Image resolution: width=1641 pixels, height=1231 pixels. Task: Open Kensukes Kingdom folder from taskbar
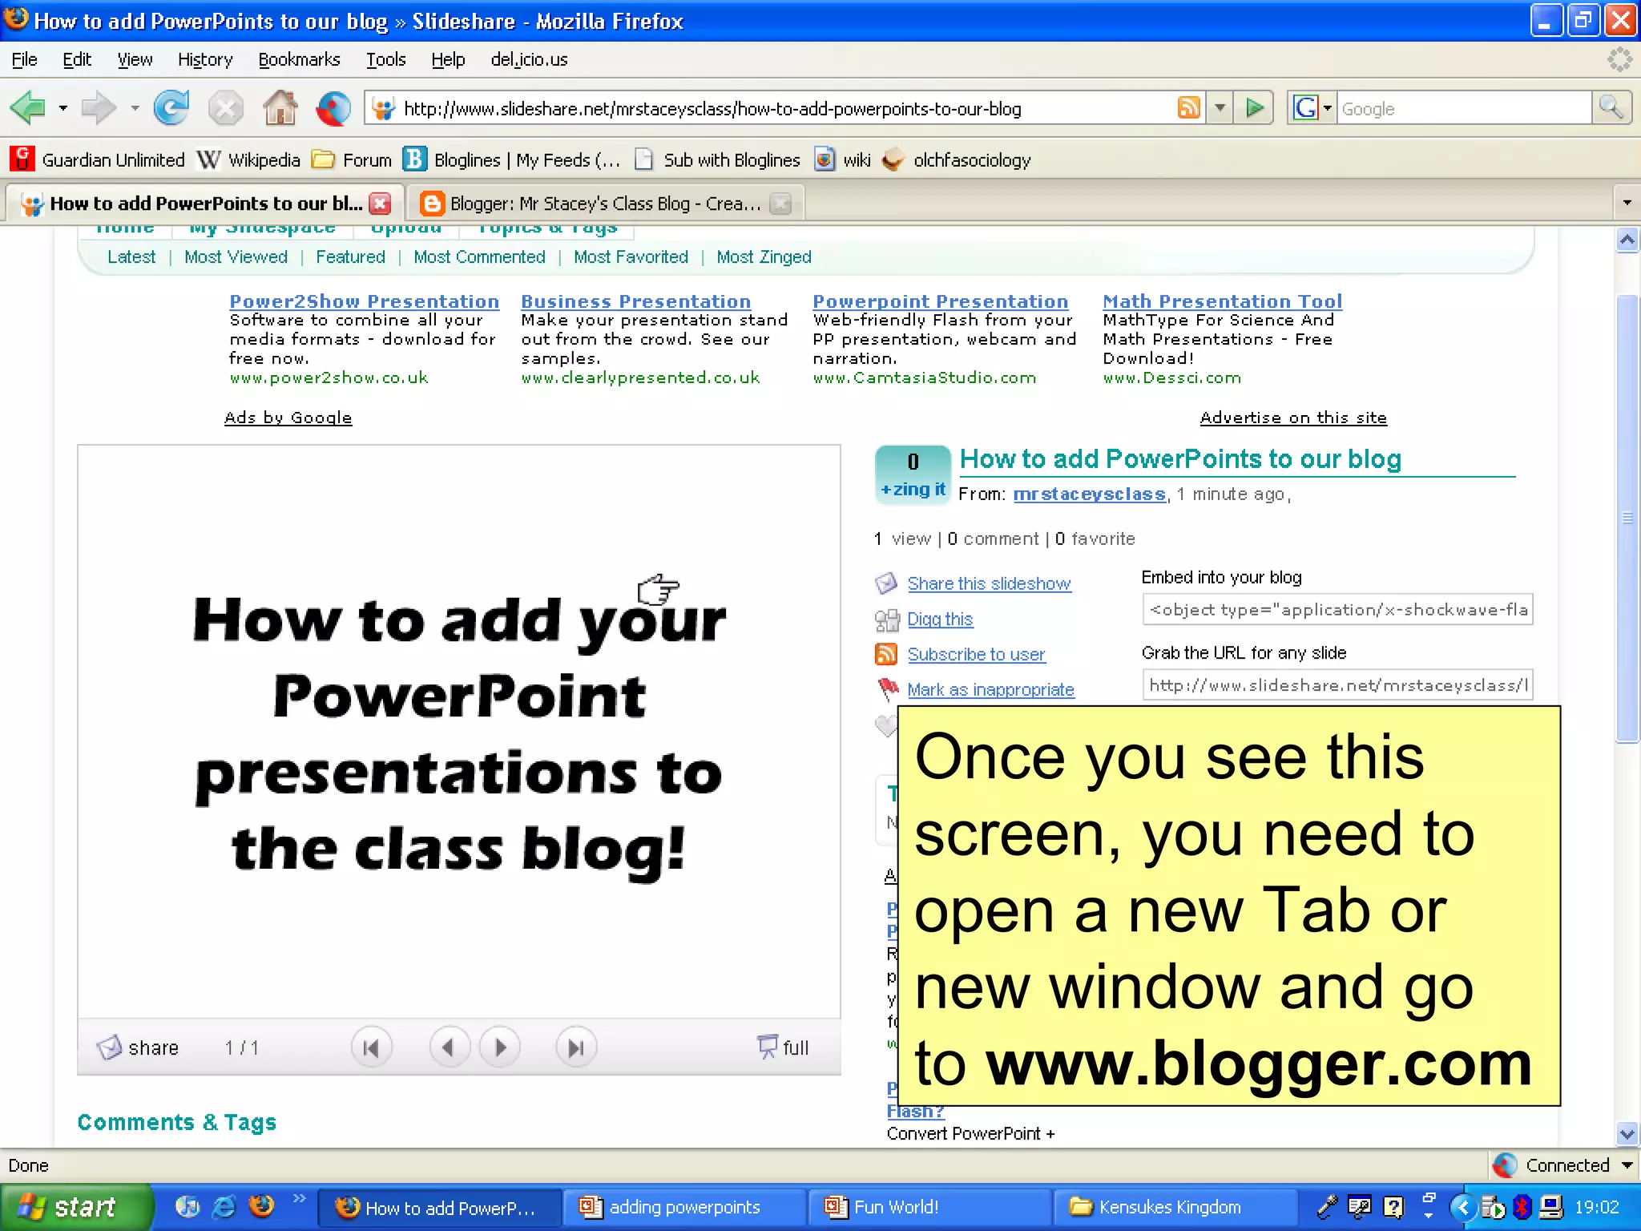[x=1175, y=1207]
